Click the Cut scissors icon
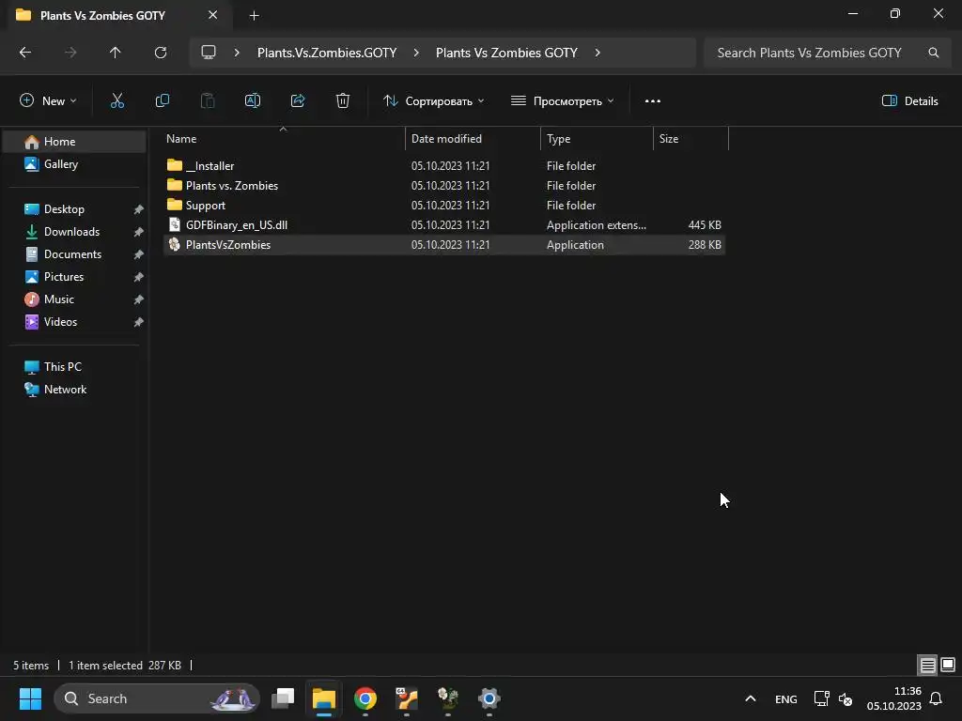Image resolution: width=962 pixels, height=721 pixels. point(117,100)
